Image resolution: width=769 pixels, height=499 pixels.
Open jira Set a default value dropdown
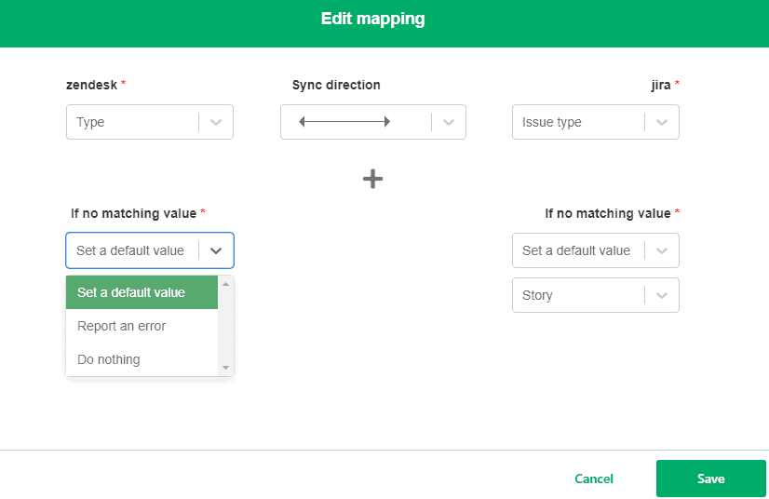point(596,250)
